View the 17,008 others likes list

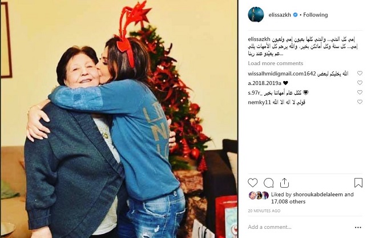288,201
